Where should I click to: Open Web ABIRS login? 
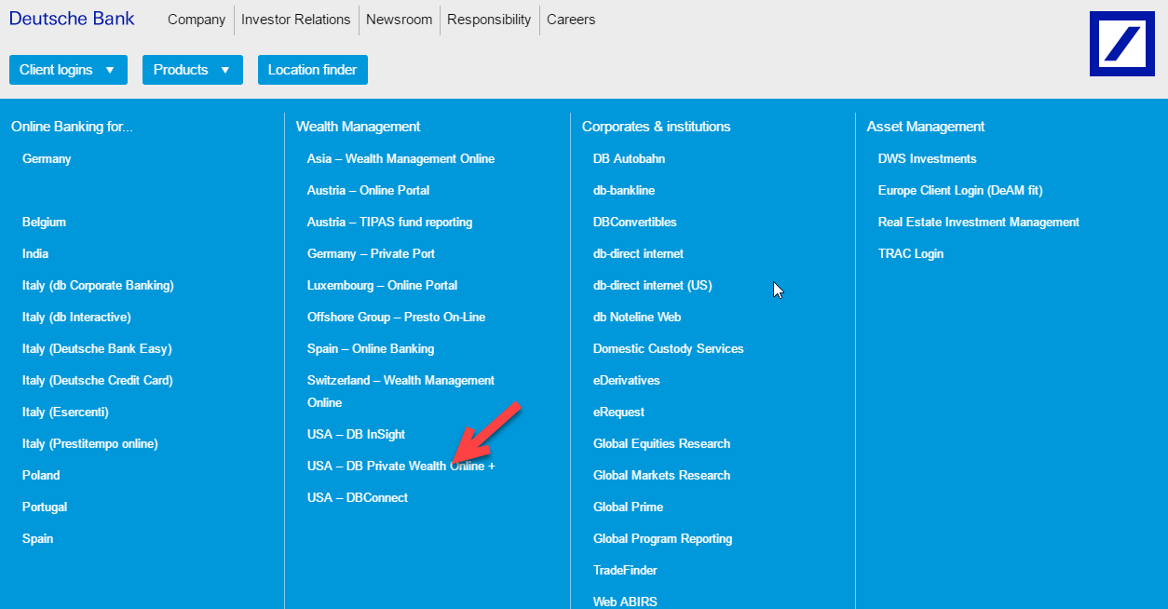[x=625, y=602]
